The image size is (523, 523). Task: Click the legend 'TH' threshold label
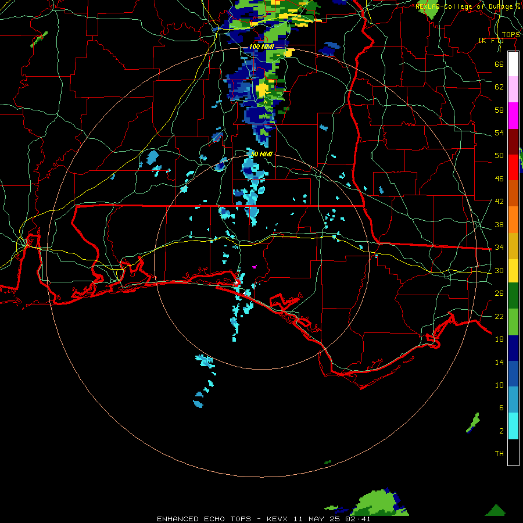coord(499,454)
